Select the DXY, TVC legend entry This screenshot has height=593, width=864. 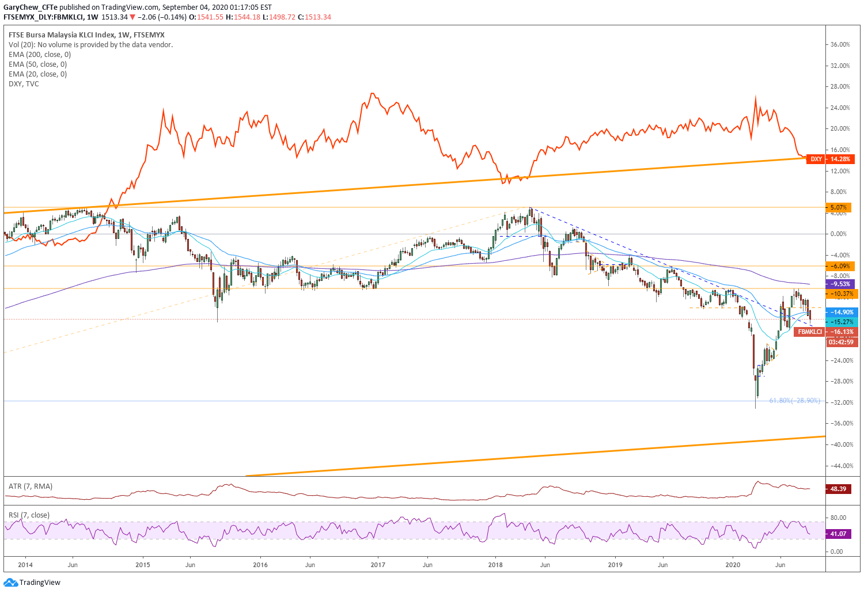pos(24,84)
